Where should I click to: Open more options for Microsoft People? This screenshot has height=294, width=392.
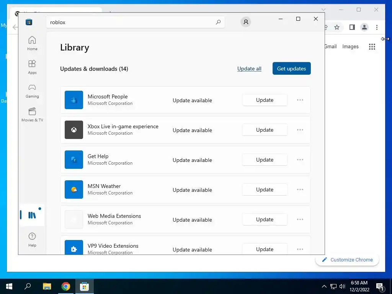[300, 100]
